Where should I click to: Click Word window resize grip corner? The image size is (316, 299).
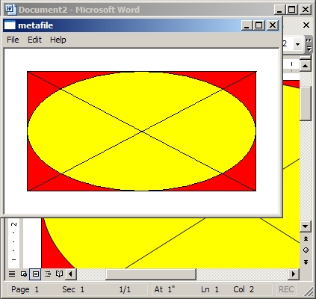coord(309,291)
